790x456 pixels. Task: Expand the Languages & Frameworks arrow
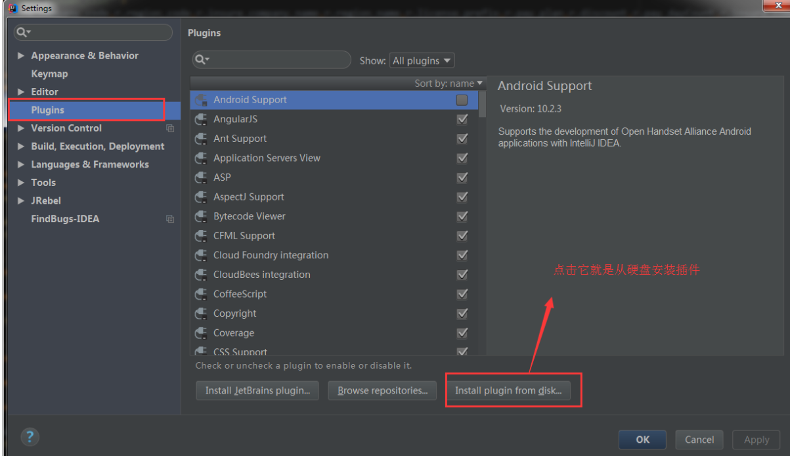tap(21, 164)
